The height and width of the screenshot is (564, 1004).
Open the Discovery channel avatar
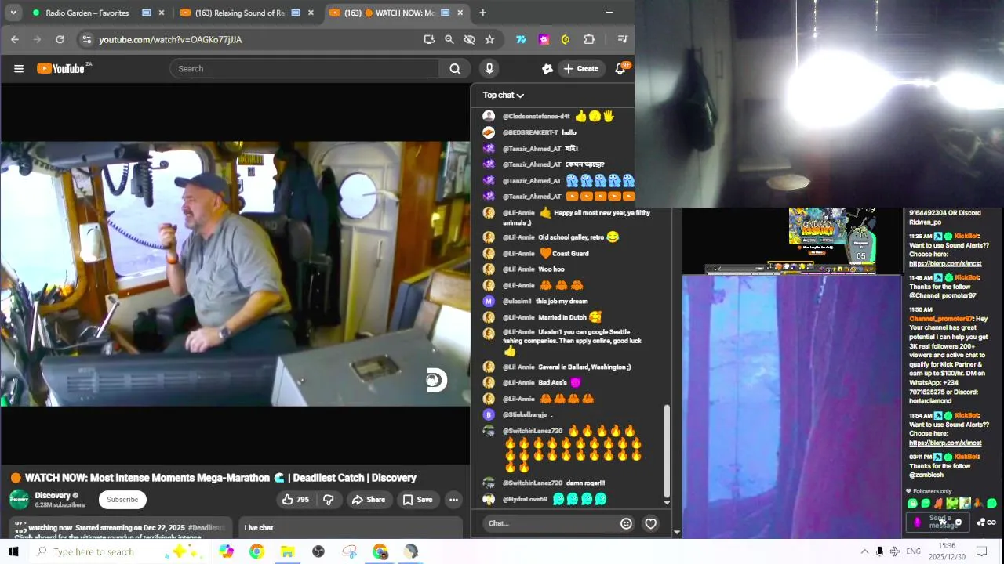pos(19,500)
